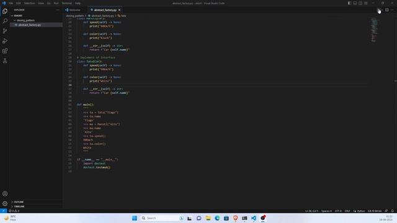The width and height of the screenshot is (397, 223).
Task: Open the Windows Start button
Action: 135,218
